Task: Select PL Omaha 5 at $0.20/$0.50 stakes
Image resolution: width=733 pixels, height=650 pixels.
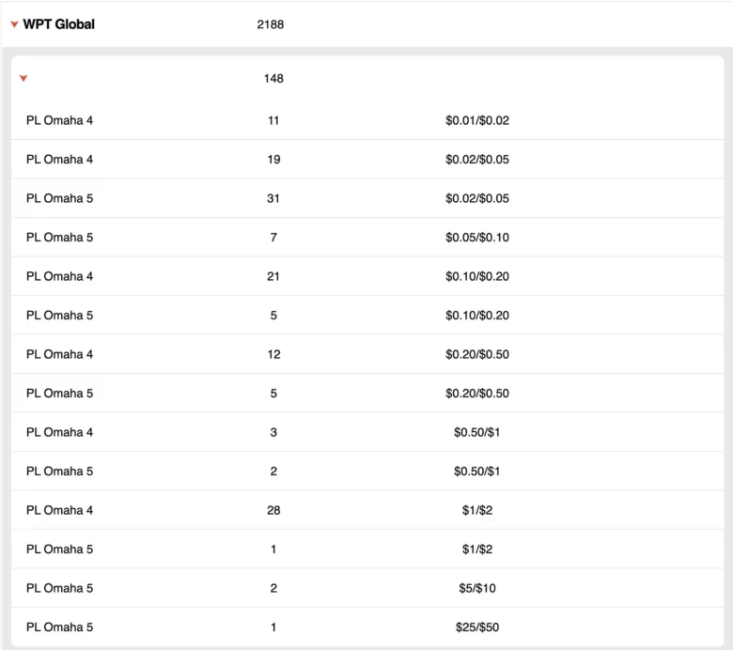Action: coord(60,394)
